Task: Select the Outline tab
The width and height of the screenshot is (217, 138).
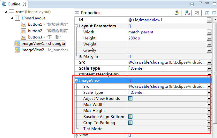Action: click(x=14, y=4)
